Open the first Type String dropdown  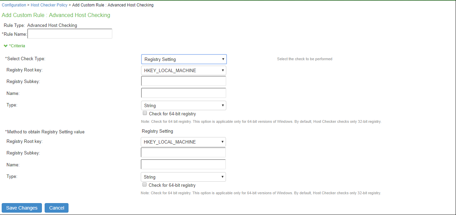(x=184, y=105)
